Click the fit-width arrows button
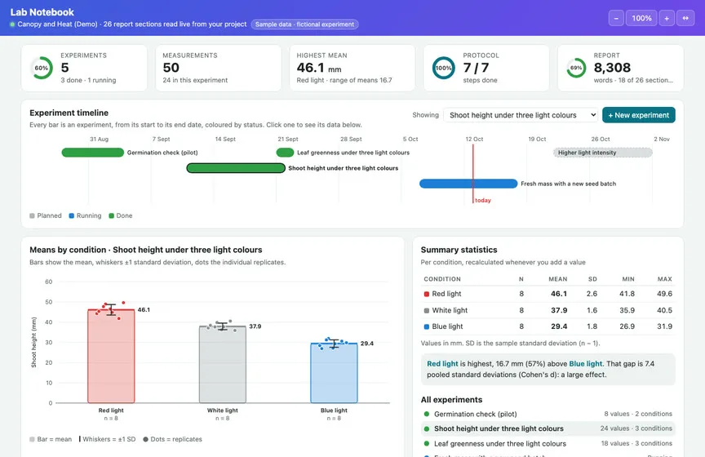Screen dimensions: 705x457 pyautogui.click(x=685, y=18)
